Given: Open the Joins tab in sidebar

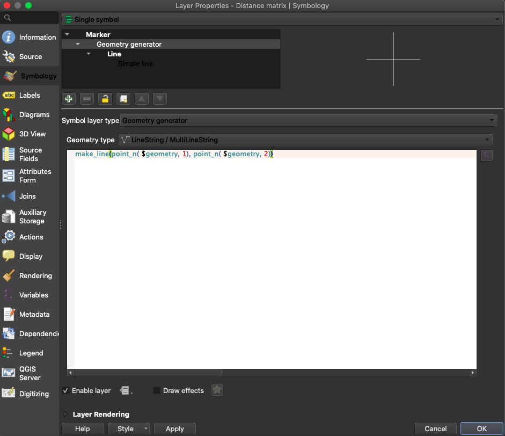Looking at the screenshot, I should [x=27, y=196].
